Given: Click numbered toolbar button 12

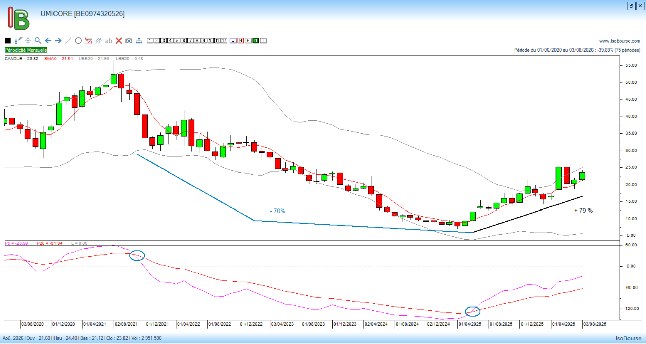Looking at the screenshot, I should [224, 41].
